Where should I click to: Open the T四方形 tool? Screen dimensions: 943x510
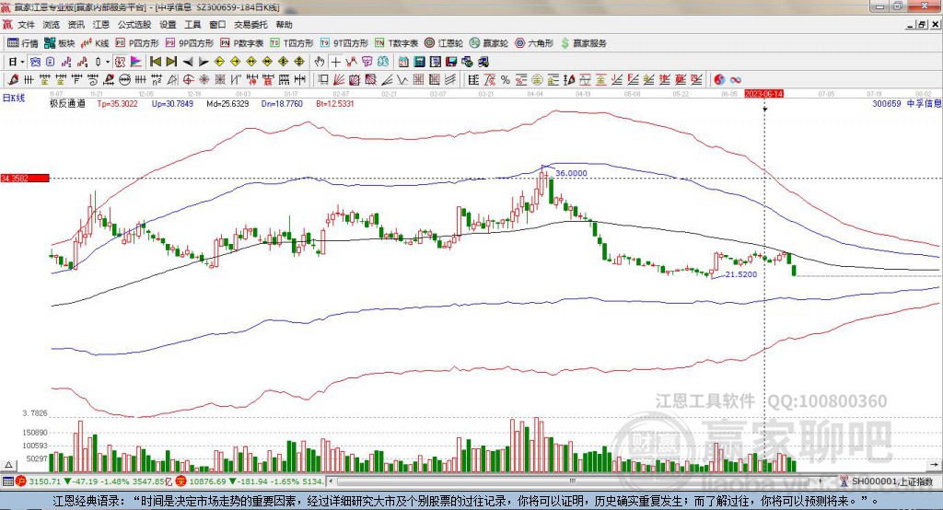tap(292, 43)
